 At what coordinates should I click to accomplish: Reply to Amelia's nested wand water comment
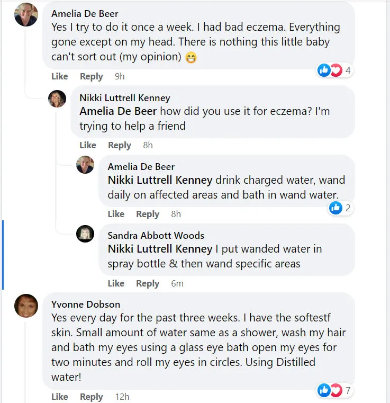point(148,214)
